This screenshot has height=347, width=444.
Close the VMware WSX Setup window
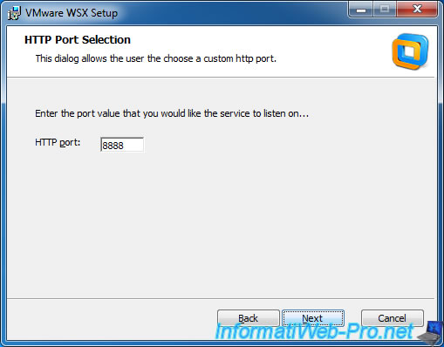tap(417, 10)
